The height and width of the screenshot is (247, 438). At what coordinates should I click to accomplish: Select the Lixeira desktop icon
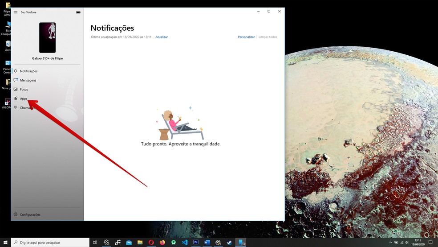click(x=7, y=45)
